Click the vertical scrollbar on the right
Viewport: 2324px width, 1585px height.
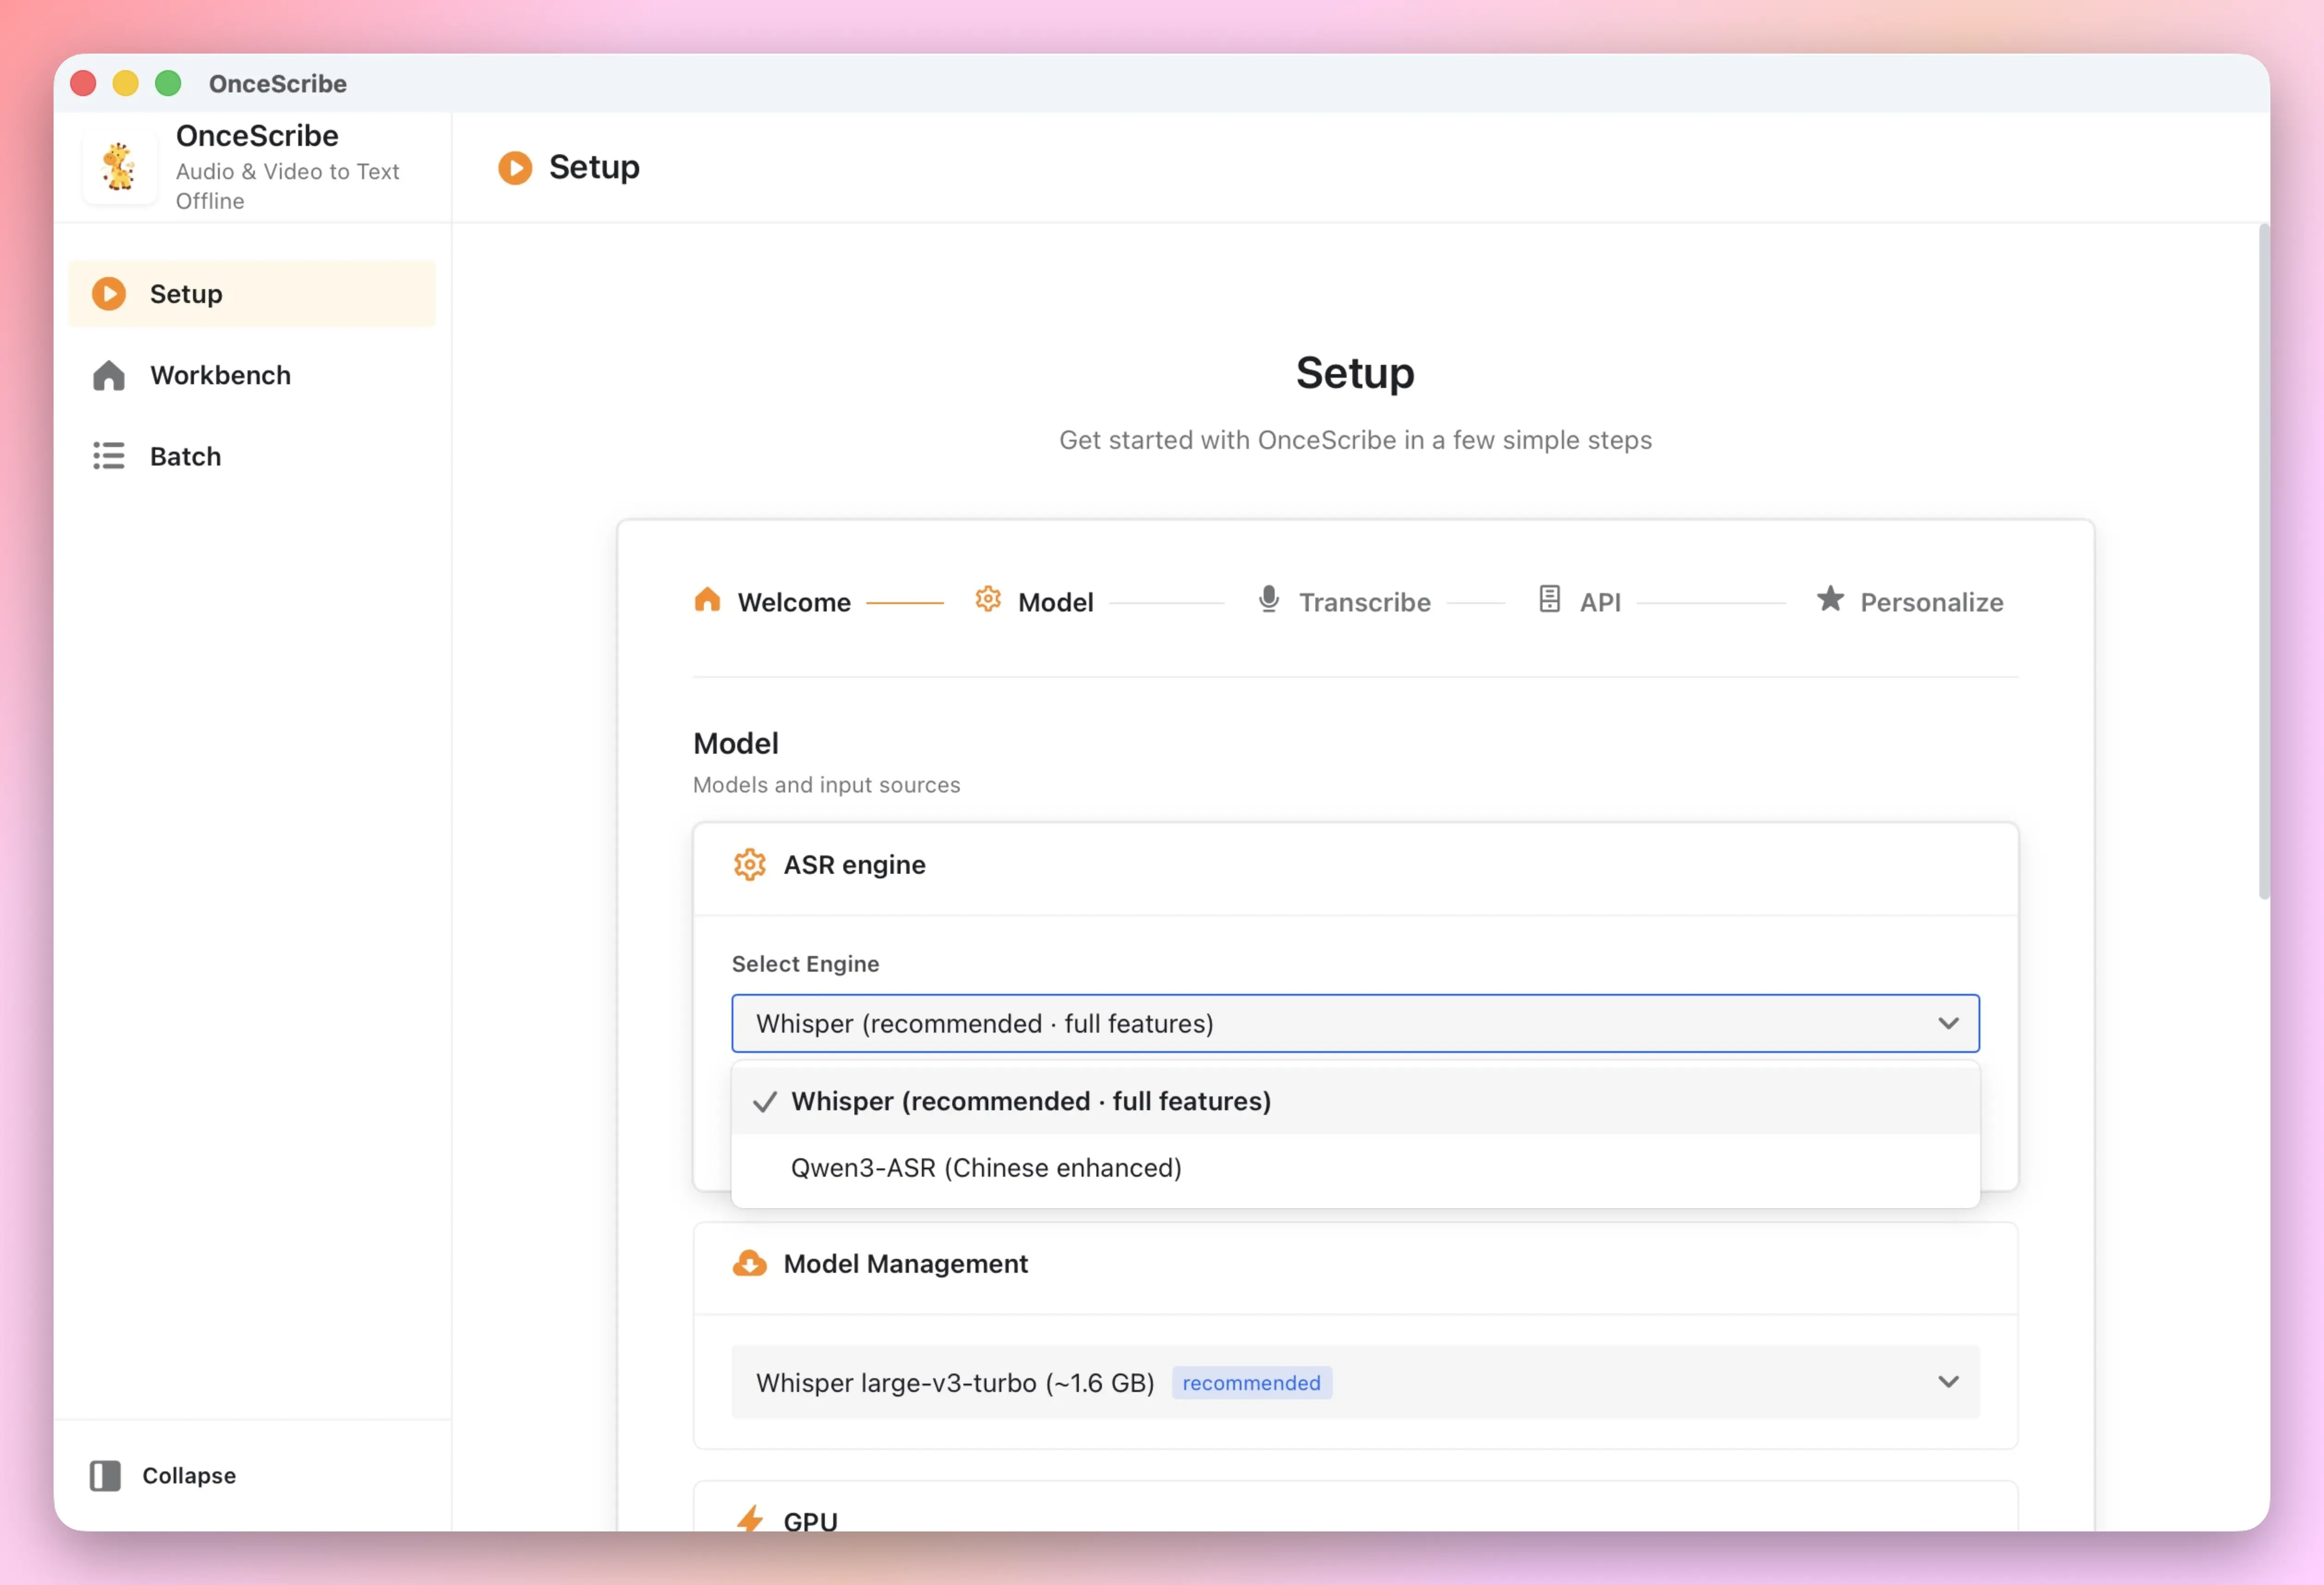[2263, 562]
